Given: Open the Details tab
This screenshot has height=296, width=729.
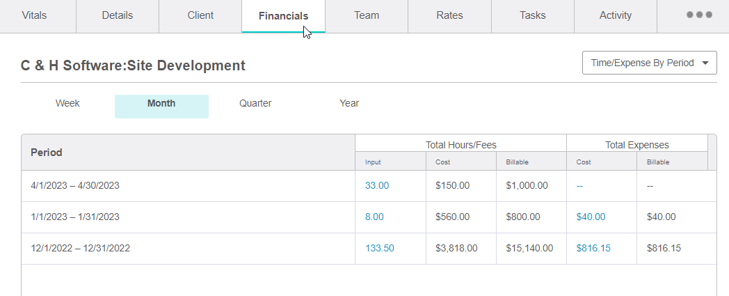Looking at the screenshot, I should click(117, 15).
